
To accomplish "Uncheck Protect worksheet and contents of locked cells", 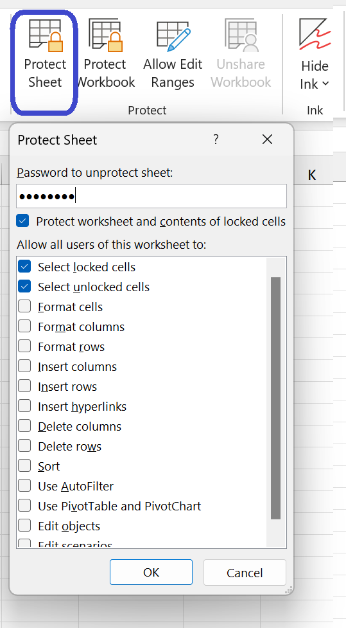I will (23, 221).
